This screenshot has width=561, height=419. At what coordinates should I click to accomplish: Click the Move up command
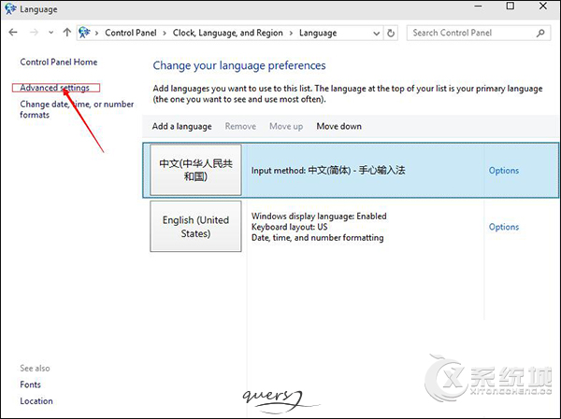286,127
